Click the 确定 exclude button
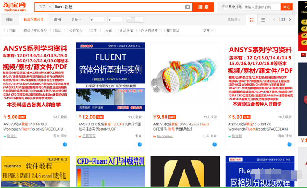Screen dimensions: 307x188 [286, 7]
